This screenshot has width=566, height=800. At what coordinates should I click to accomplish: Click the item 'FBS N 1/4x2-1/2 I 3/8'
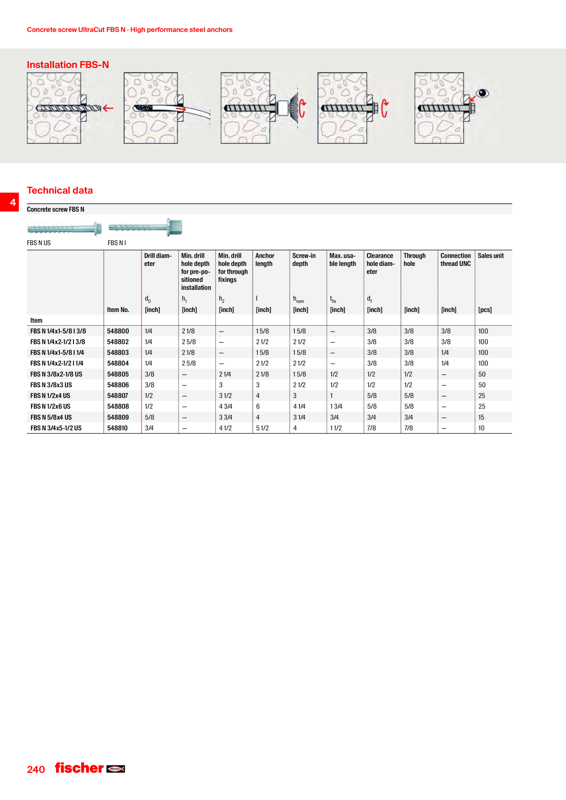coord(58,342)
